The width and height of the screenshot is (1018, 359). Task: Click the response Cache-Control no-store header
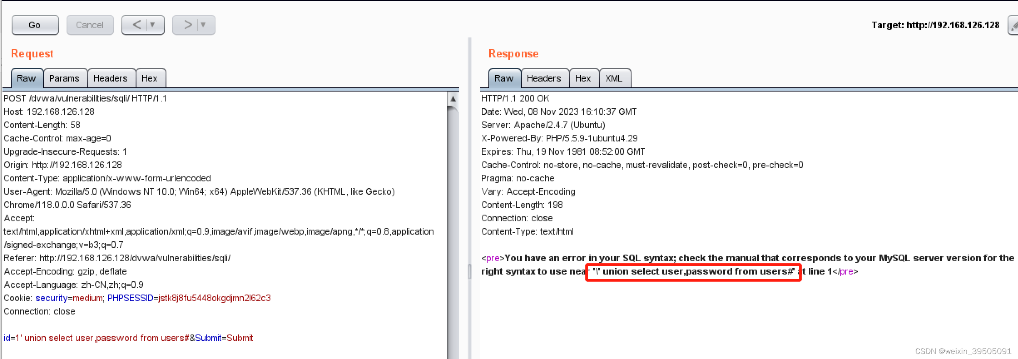click(x=642, y=165)
